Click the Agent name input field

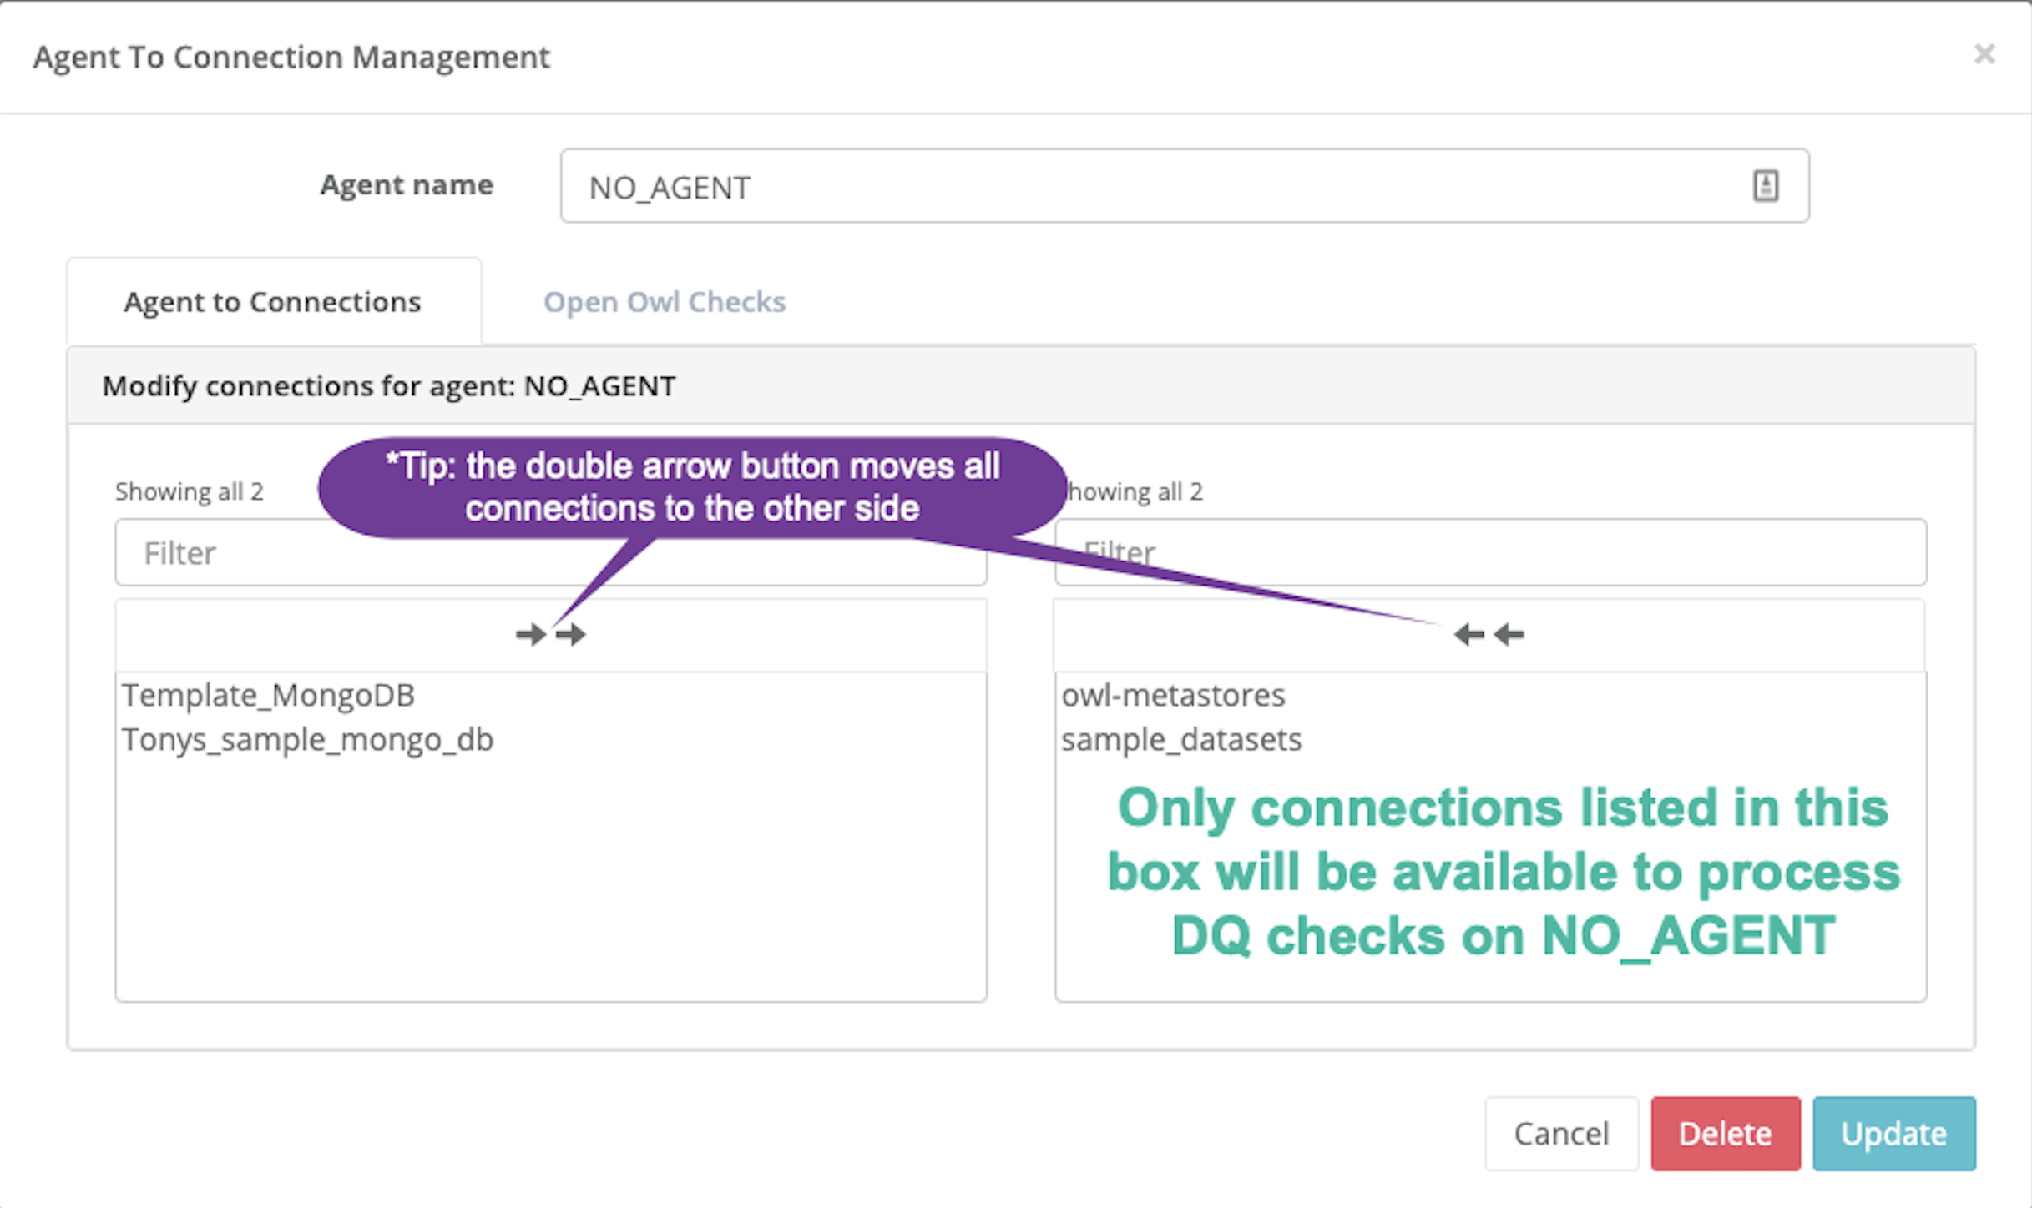1185,186
